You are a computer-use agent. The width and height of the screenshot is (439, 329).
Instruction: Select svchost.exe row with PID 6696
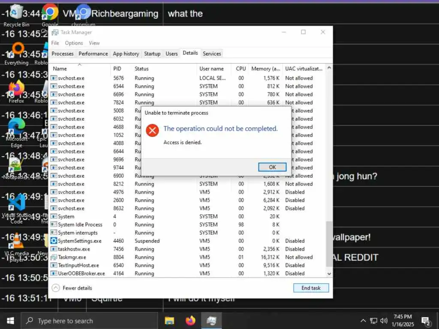188,94
